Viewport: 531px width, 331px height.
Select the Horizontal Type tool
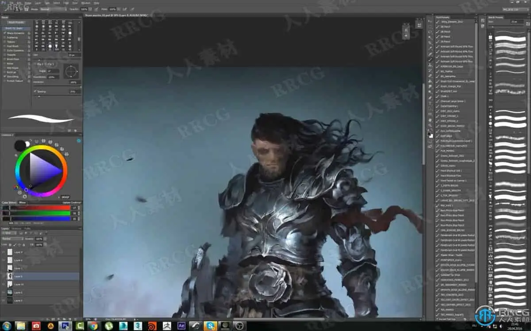[x=430, y=103]
